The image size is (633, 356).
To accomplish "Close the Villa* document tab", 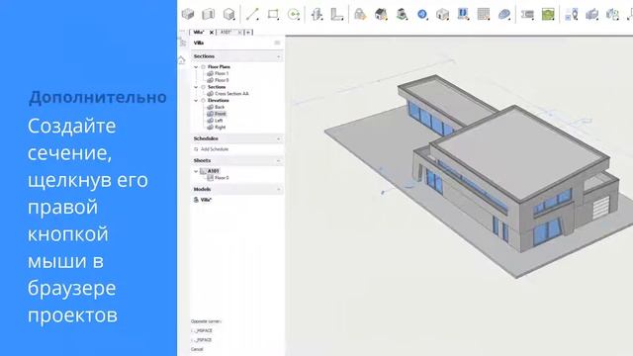I will [211, 33].
